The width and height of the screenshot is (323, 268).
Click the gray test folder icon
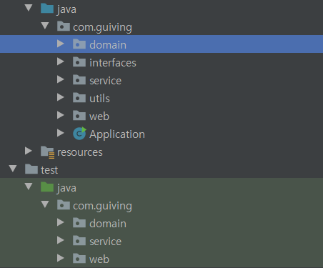[31, 169]
